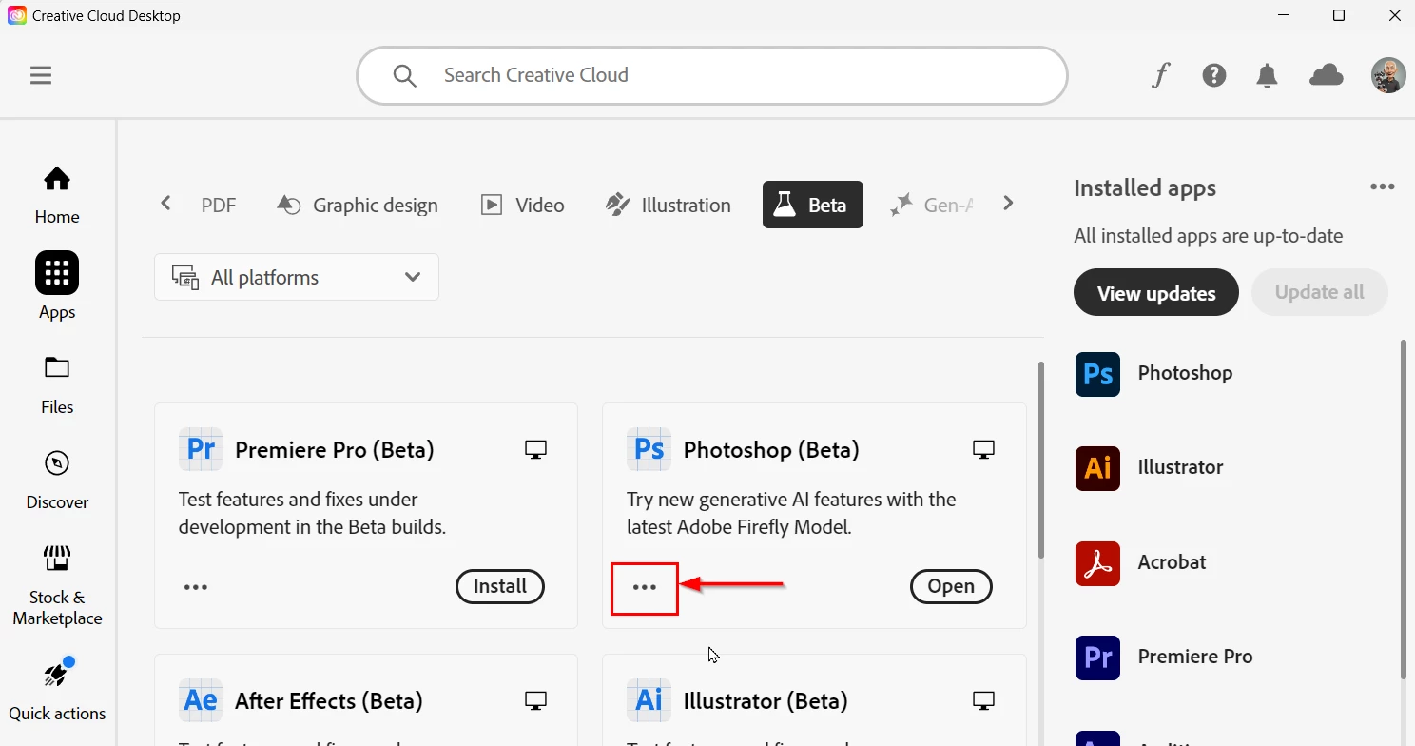Select the Beta category tab
The height and width of the screenshot is (746, 1415).
tap(813, 205)
